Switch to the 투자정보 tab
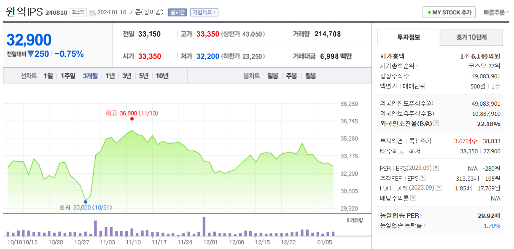Screen dimensions: 514x249 click(408, 37)
